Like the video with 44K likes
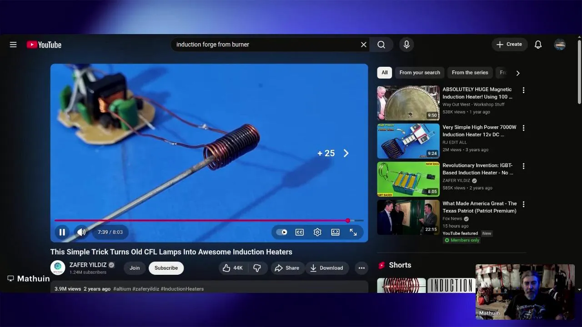The height and width of the screenshot is (327, 582). tap(232, 268)
